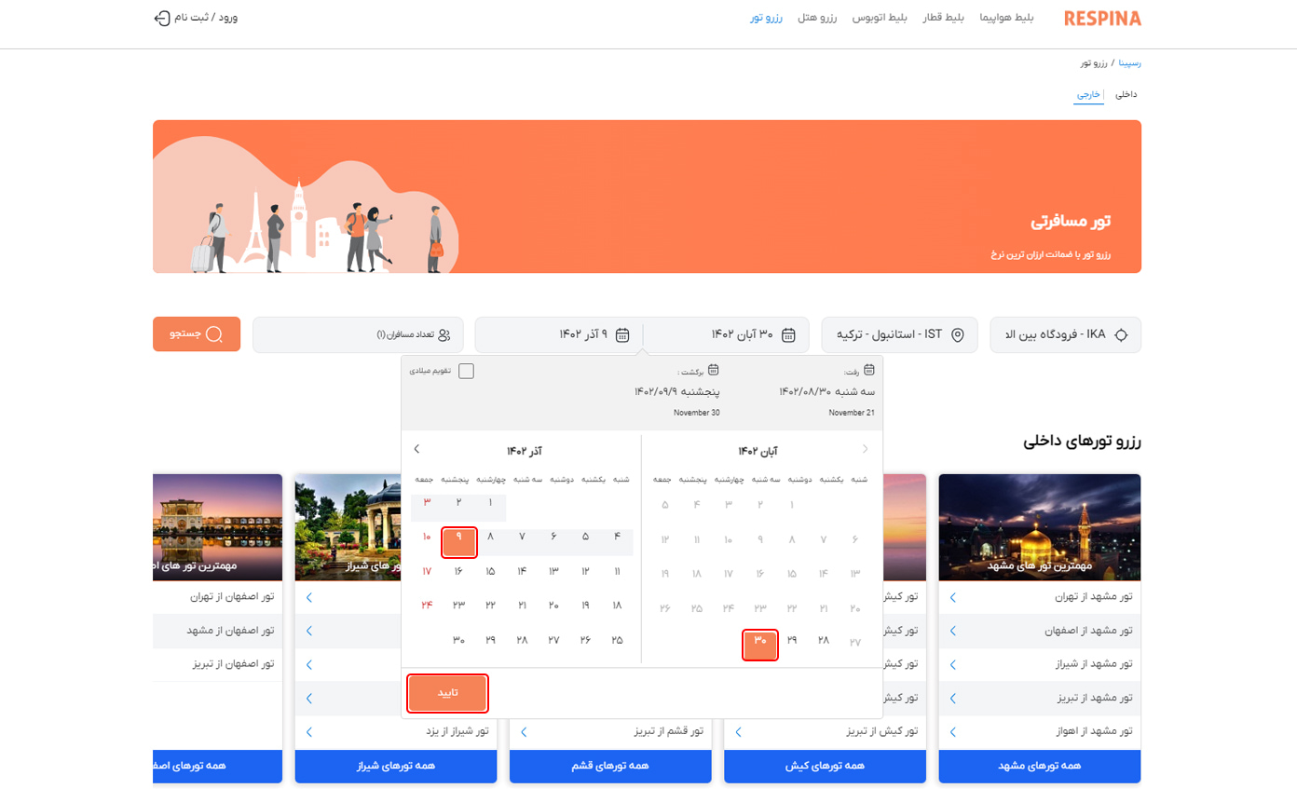1297x789 pixels.
Task: Open the رزرو هتل menu item
Action: pyautogui.click(x=818, y=19)
